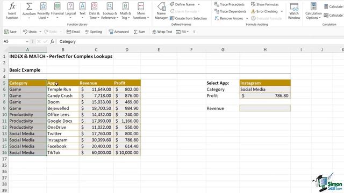Open the Text functions list

pos(82,11)
